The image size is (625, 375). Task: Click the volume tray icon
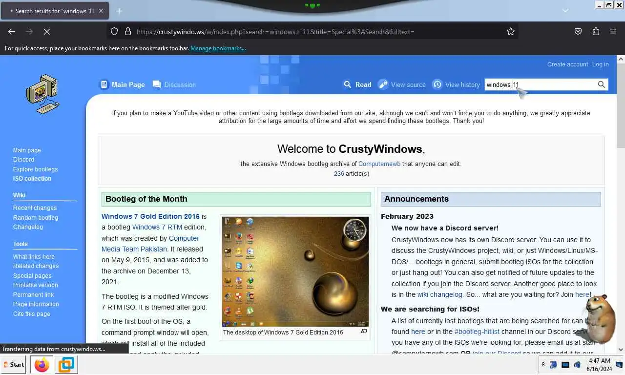[577, 365]
